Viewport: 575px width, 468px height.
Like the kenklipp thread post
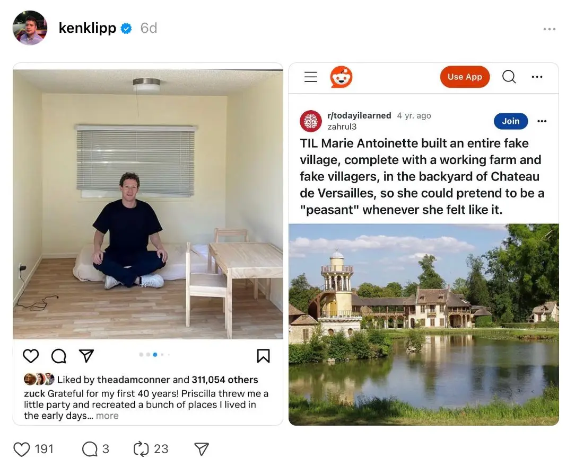(22, 449)
